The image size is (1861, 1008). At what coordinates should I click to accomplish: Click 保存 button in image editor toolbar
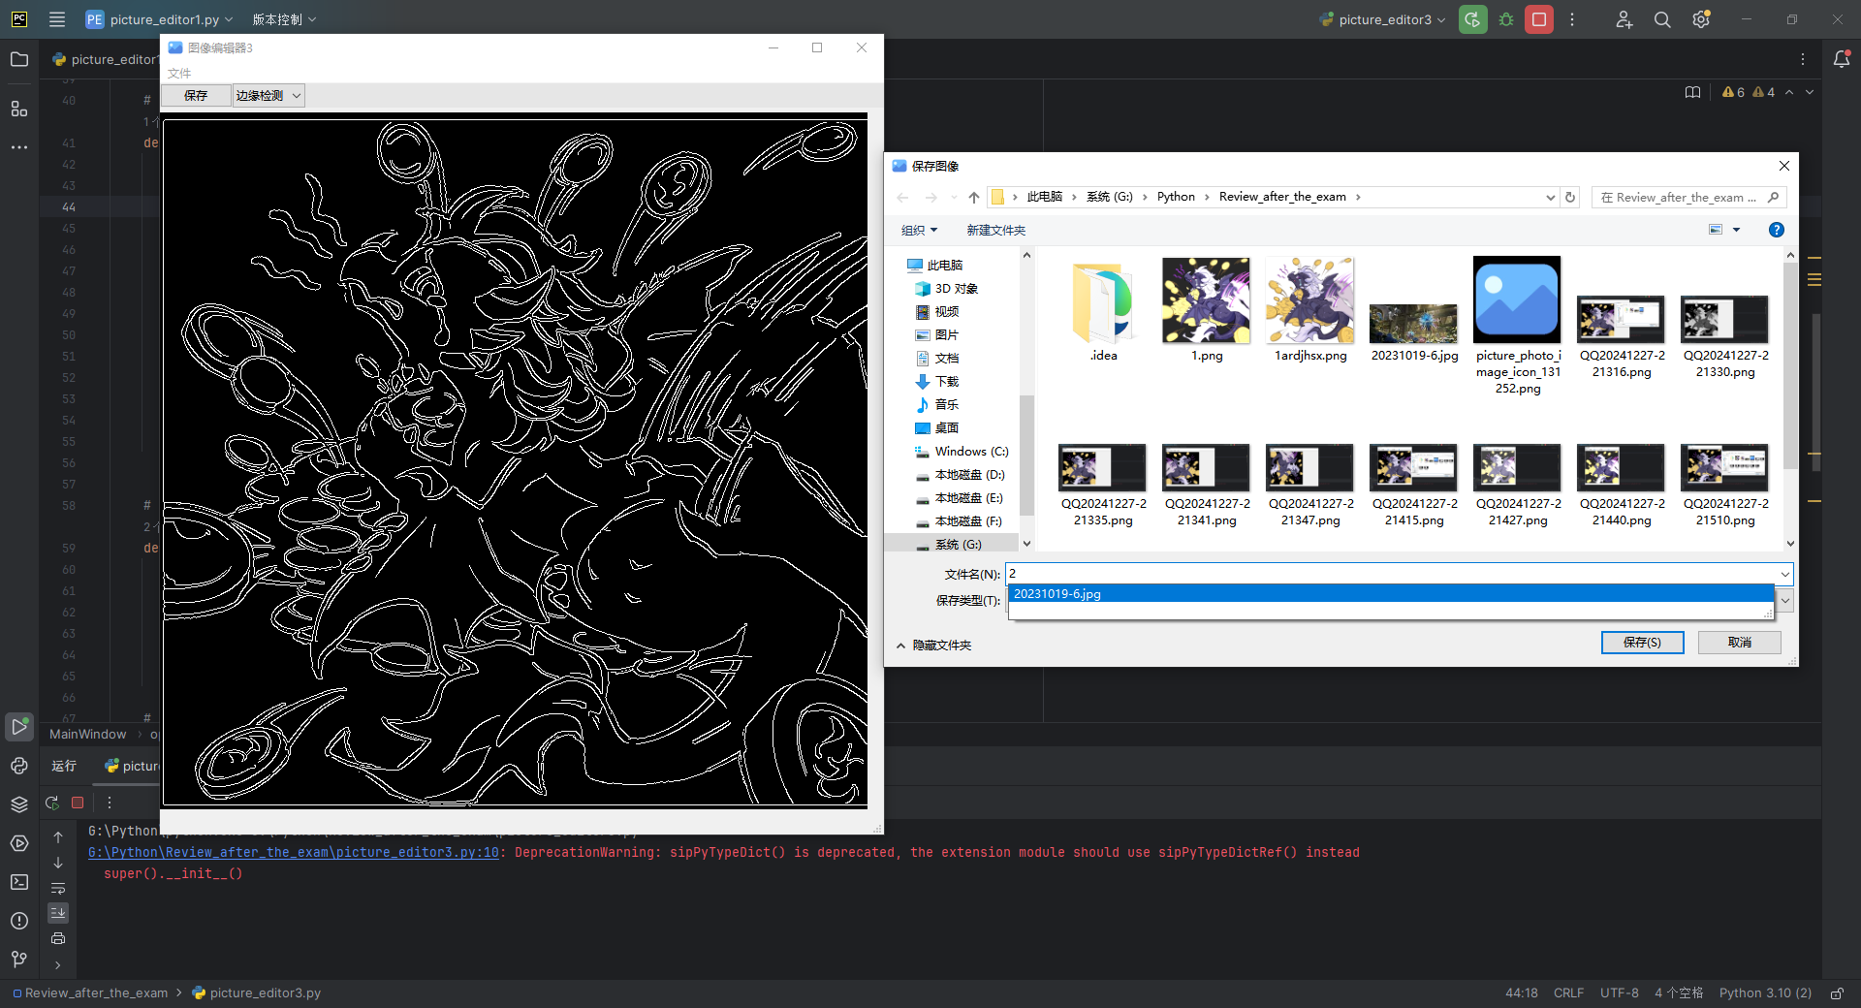(196, 95)
